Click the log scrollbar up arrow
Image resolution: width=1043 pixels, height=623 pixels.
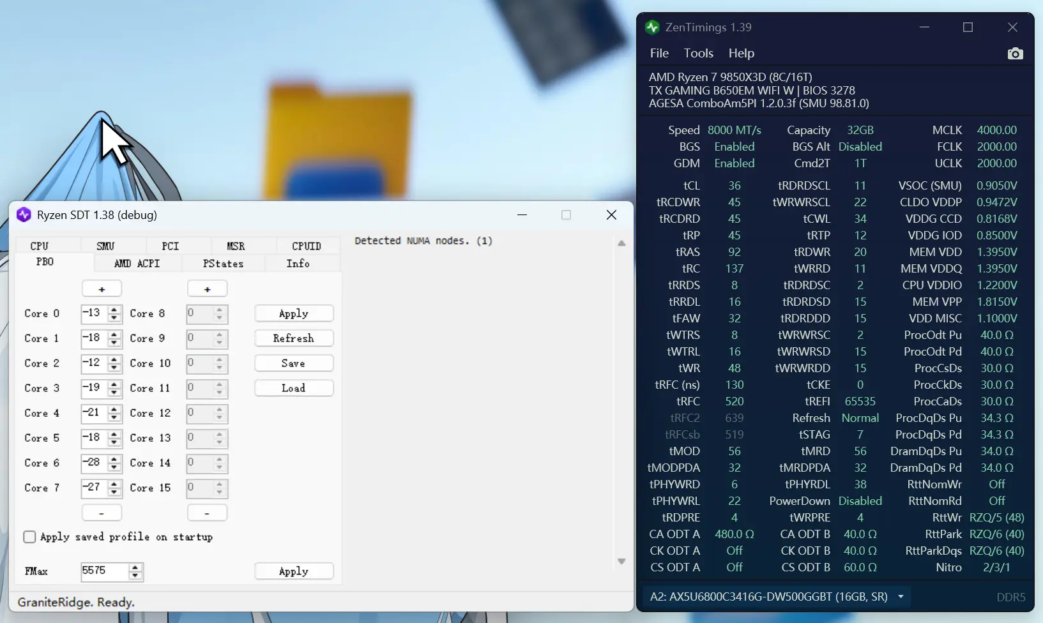(621, 244)
